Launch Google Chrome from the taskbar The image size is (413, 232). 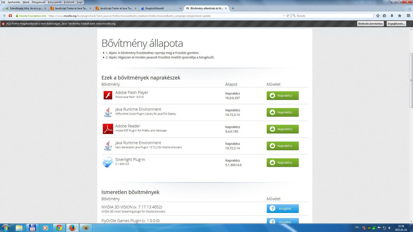[59, 228]
